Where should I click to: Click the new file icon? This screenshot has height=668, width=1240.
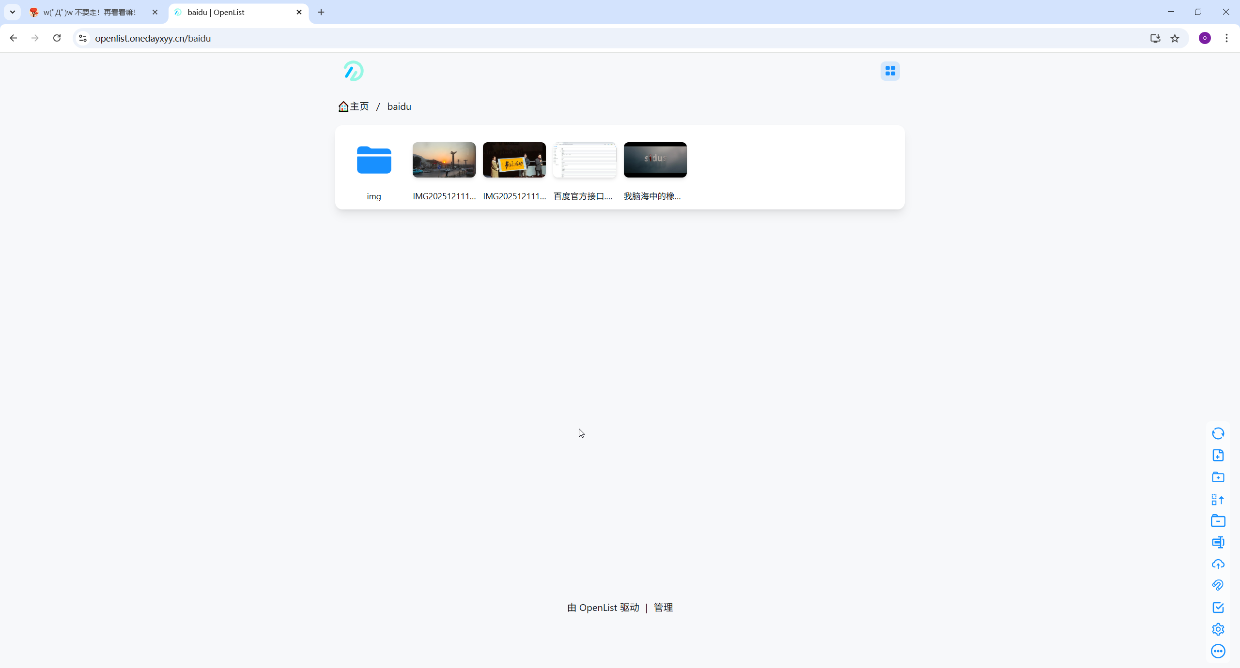pyautogui.click(x=1218, y=455)
